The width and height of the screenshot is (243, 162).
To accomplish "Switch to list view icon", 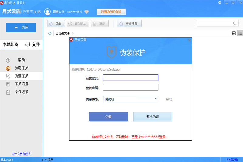I will (240, 33).
